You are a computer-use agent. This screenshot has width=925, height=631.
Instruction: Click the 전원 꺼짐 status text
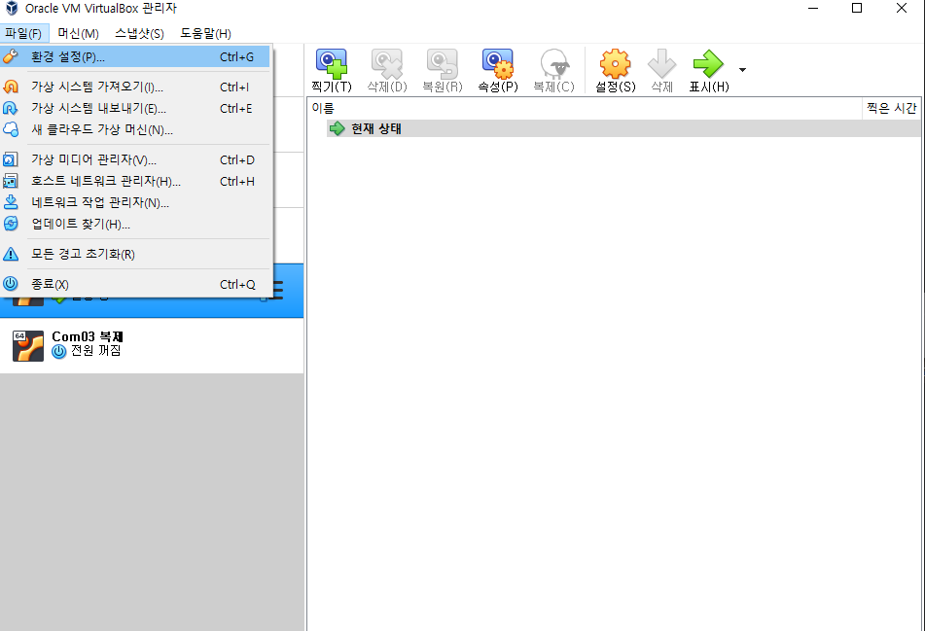[x=96, y=351]
